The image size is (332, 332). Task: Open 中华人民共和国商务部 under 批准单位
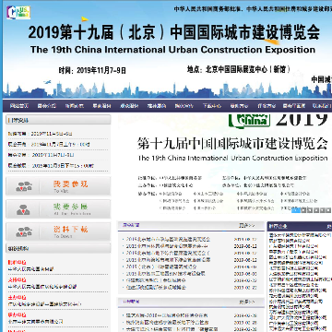30,269
